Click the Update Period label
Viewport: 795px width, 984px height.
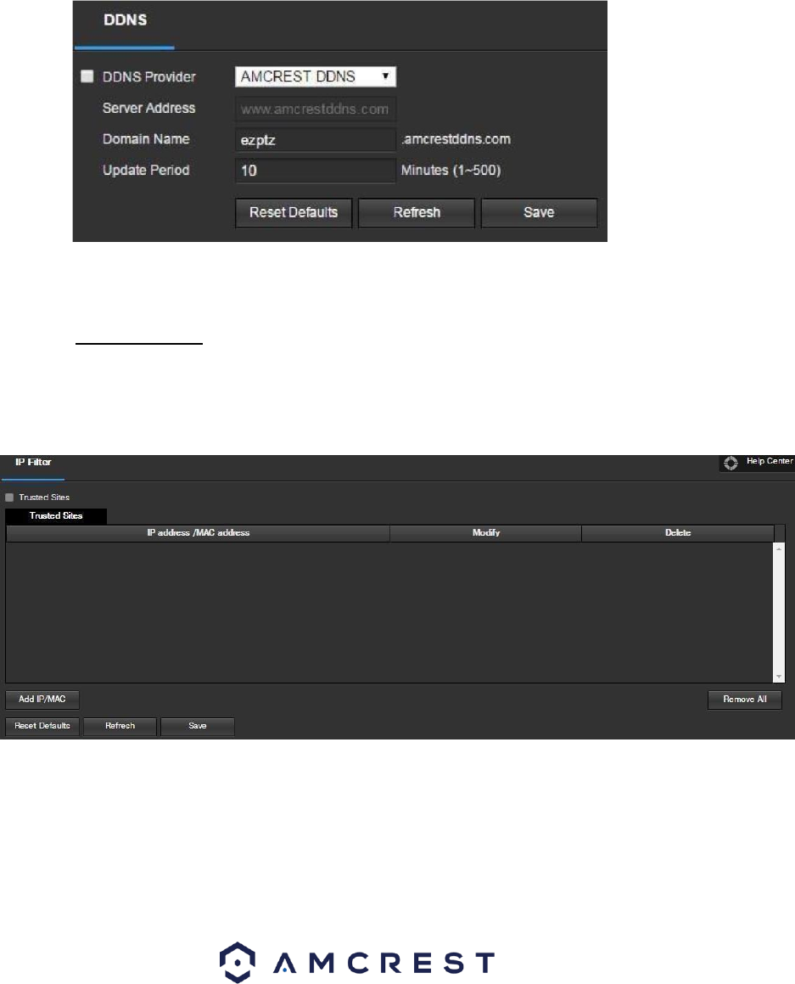[x=146, y=171]
